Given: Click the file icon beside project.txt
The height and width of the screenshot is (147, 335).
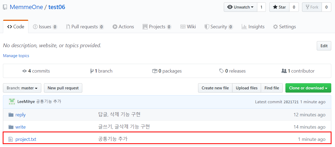Looking at the screenshot, I should click(x=11, y=139).
